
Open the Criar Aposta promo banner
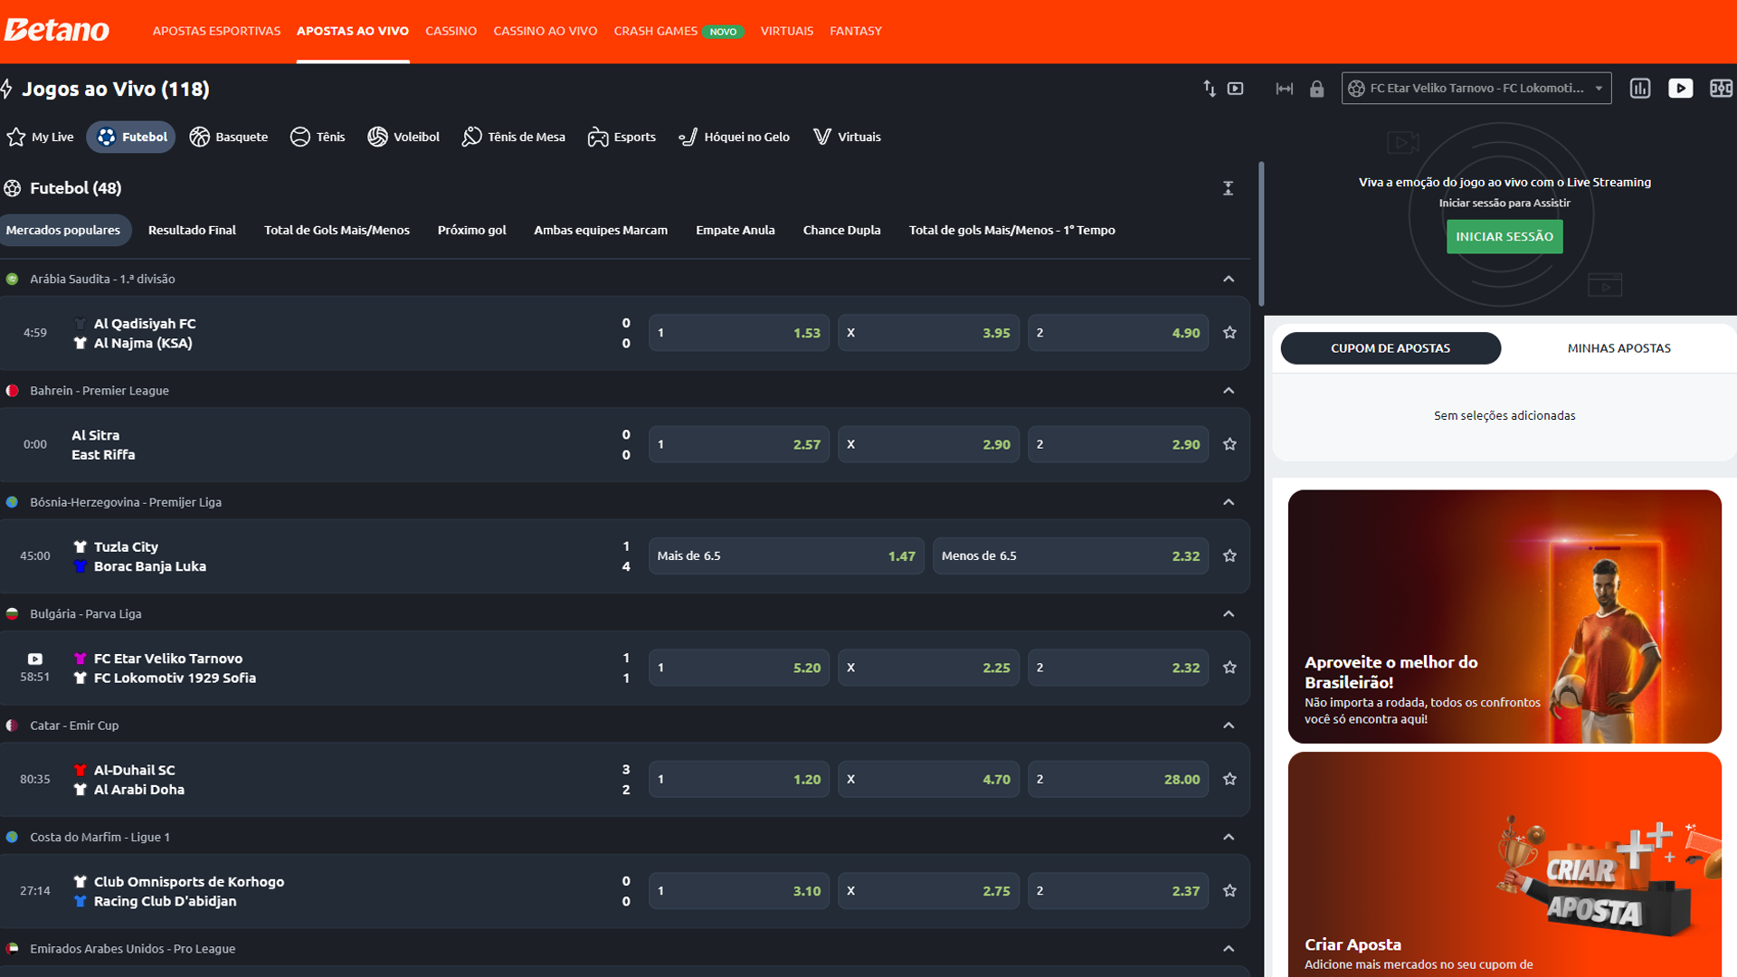tap(1504, 865)
